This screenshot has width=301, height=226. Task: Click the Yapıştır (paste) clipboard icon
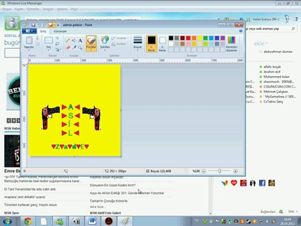click(29, 40)
